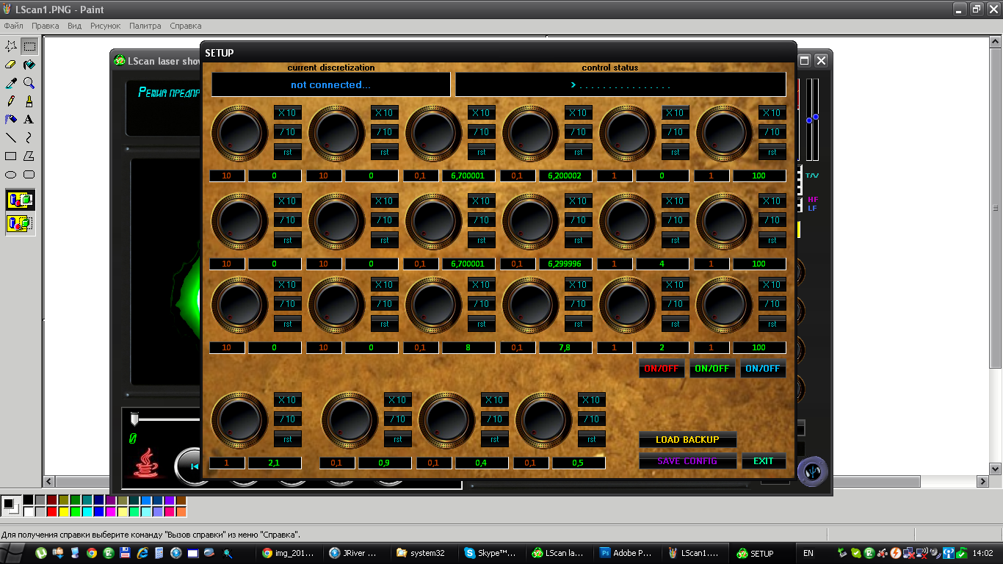Toggle the red ON/OFF switch

click(662, 369)
